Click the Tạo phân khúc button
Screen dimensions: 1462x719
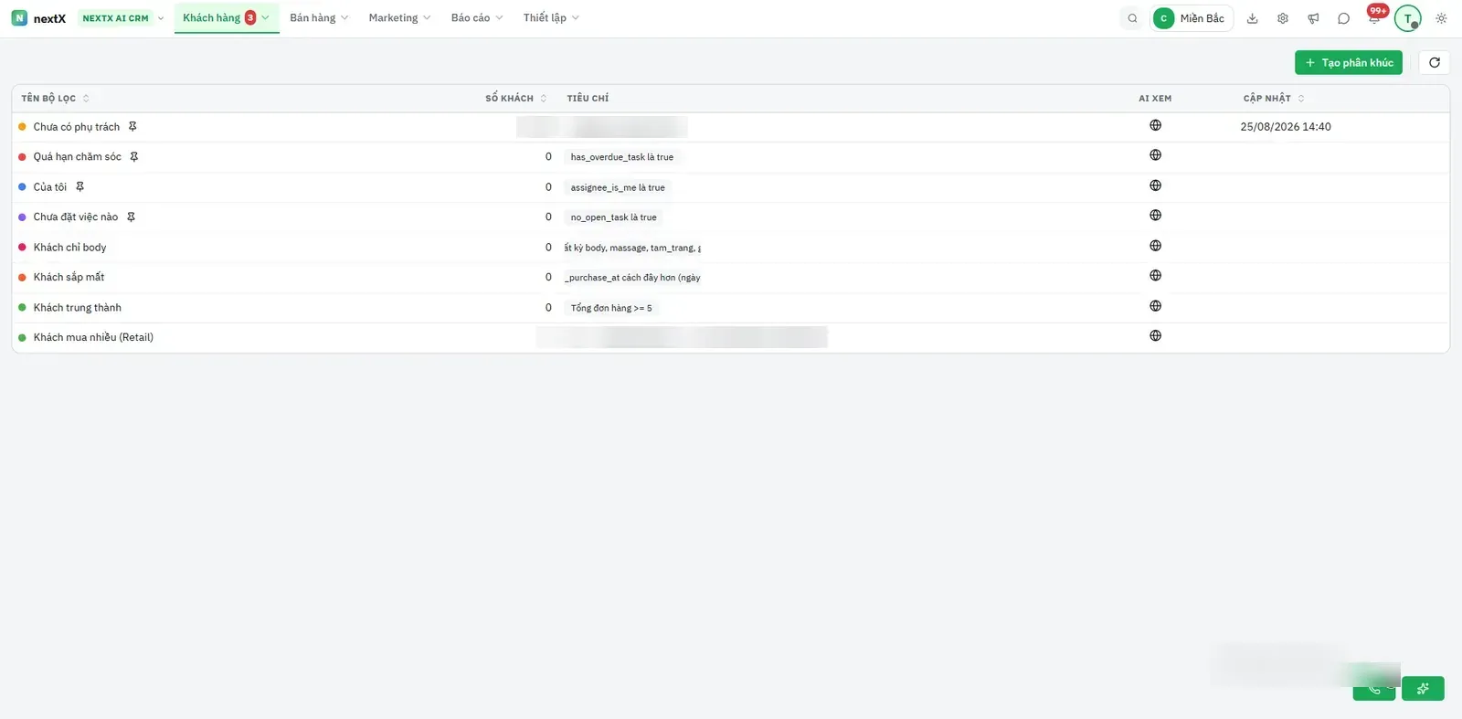(1349, 63)
